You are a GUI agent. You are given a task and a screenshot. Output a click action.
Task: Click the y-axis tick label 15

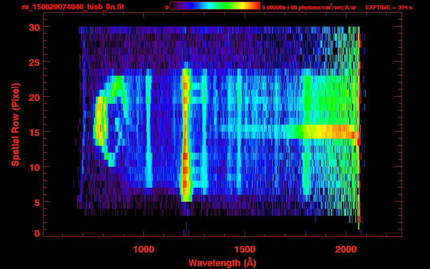[34, 132]
